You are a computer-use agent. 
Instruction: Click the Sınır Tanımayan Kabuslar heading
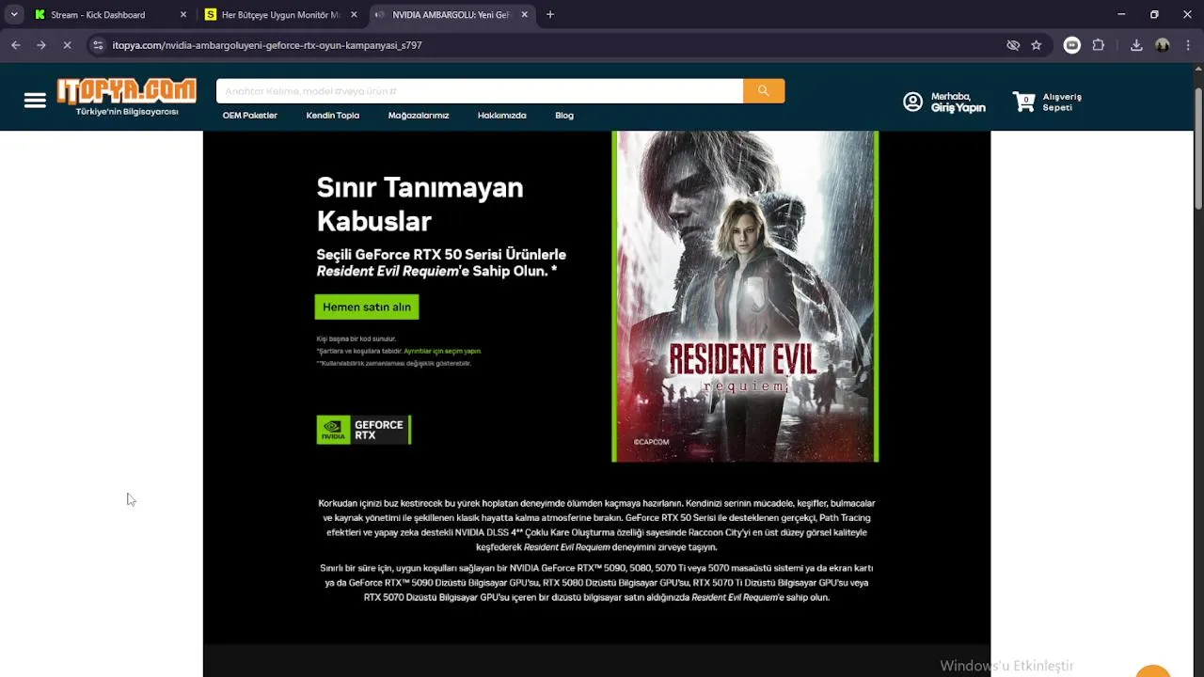420,204
